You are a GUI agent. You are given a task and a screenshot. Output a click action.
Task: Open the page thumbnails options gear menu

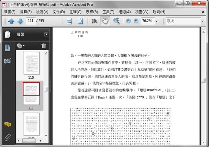click(x=20, y=46)
